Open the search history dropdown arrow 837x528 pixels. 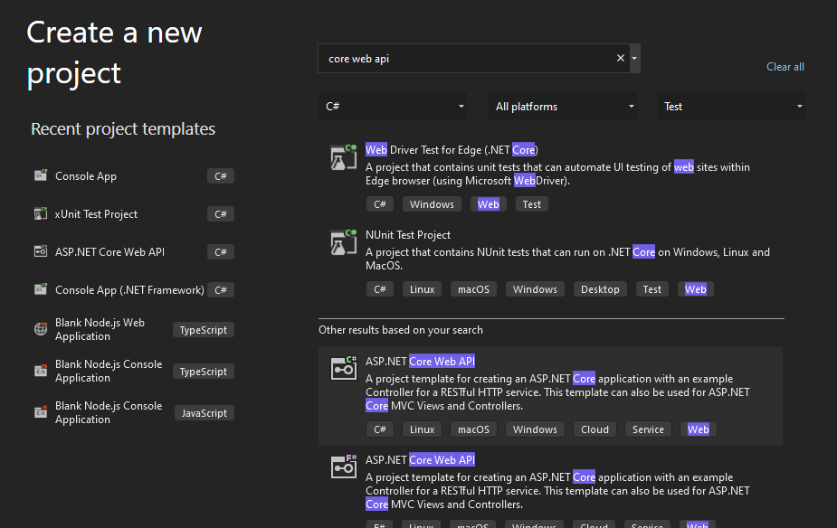pos(634,58)
